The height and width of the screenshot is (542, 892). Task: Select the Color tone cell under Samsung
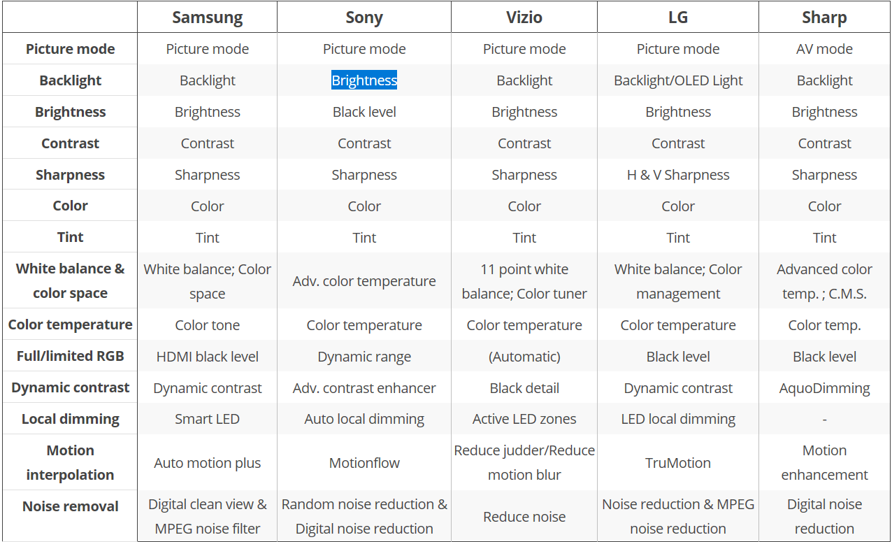(x=207, y=325)
